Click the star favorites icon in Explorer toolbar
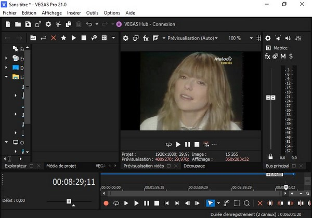 tap(63, 38)
